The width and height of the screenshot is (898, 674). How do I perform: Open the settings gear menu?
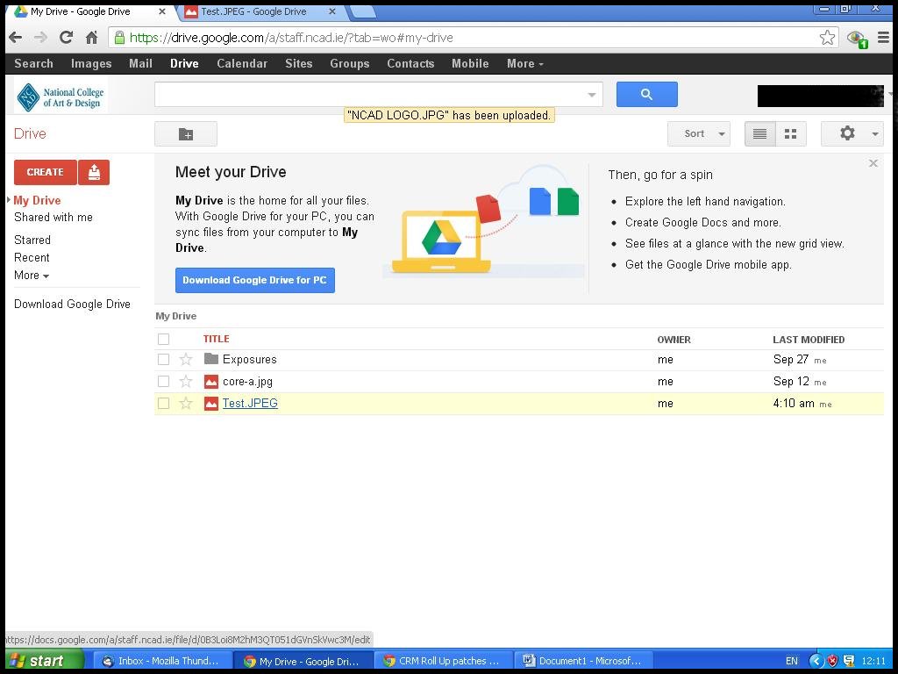coord(852,134)
